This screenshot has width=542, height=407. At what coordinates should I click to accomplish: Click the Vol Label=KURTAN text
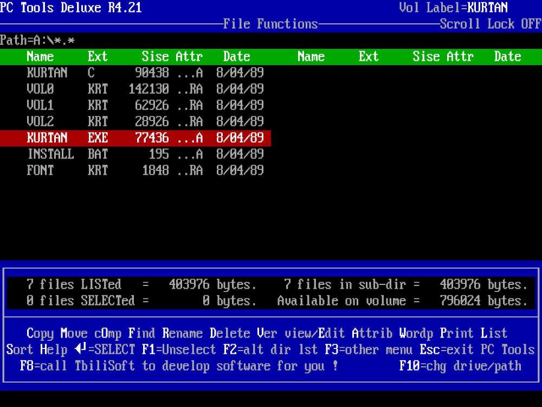point(454,8)
